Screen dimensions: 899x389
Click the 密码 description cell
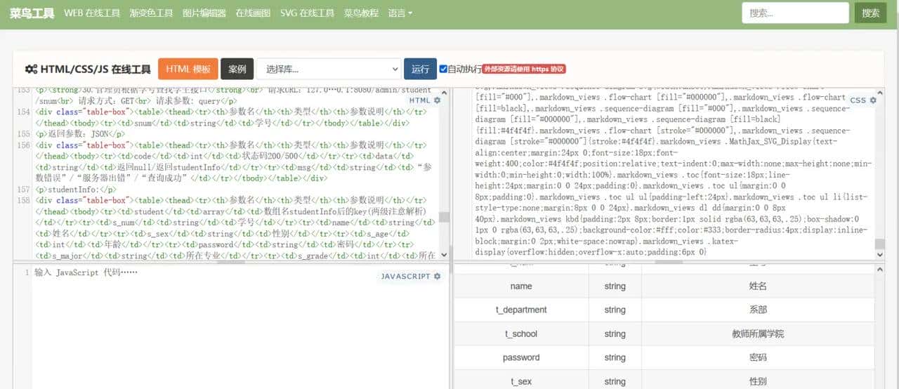coord(758,358)
